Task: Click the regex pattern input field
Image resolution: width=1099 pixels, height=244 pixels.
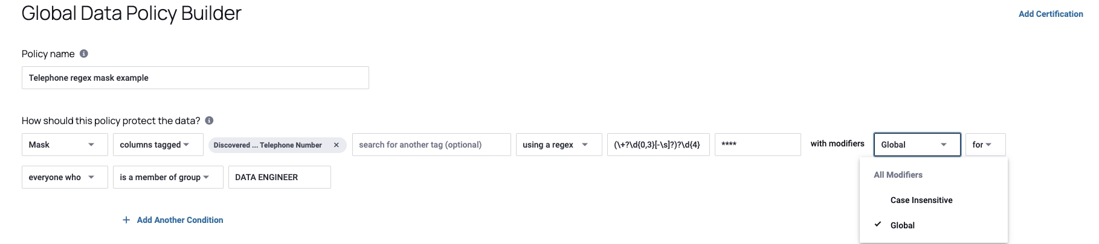Action: click(658, 145)
